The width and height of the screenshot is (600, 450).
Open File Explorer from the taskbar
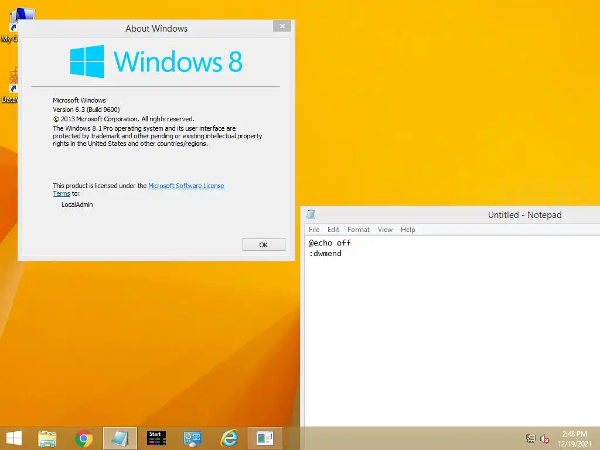(x=47, y=438)
